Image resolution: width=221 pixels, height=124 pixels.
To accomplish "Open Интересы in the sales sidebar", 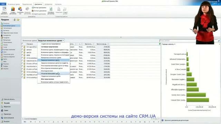I will click(6, 23).
